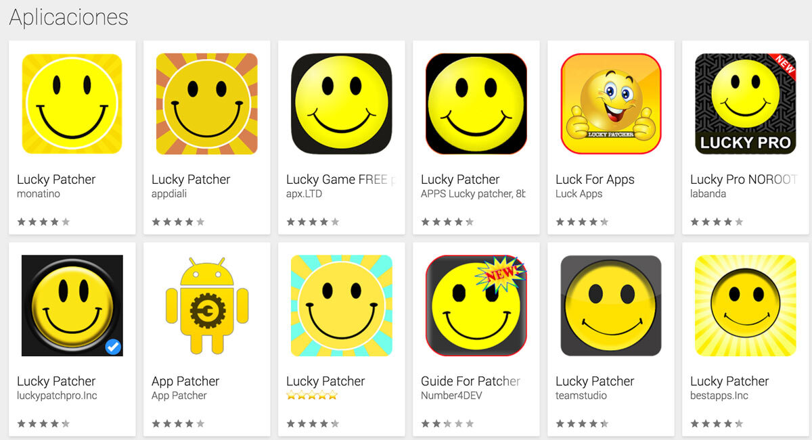The height and width of the screenshot is (440, 812).
Task: Open the App Patcher title link
Action: tap(185, 381)
